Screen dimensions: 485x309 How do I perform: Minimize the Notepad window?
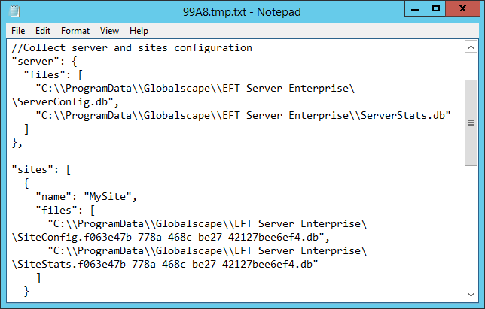tap(413, 9)
